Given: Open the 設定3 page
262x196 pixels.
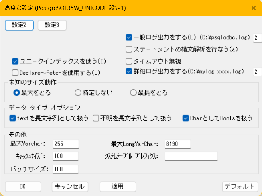Looking at the screenshot, I should point(52,25).
